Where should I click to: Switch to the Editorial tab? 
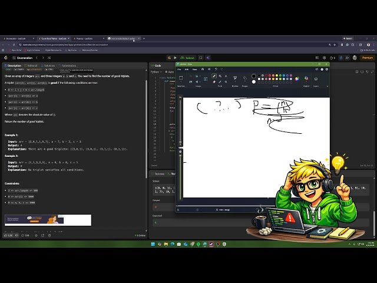[x=32, y=65]
